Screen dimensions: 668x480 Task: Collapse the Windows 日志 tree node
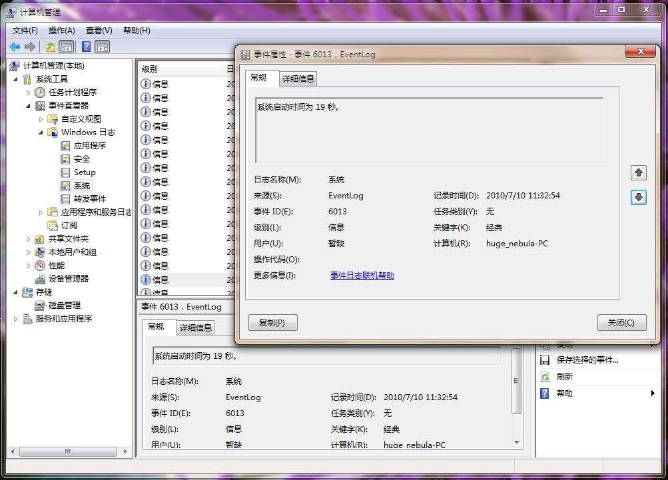tap(41, 132)
